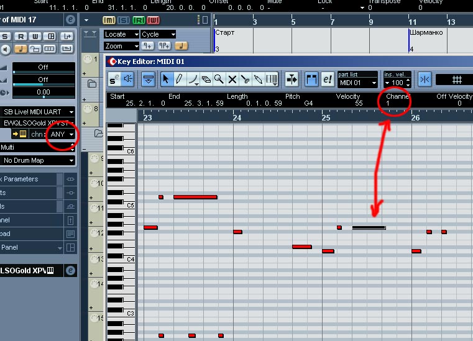473x341 pixels.
Task: Toggle the orange timebase note button in inspector
Action: coord(21,49)
